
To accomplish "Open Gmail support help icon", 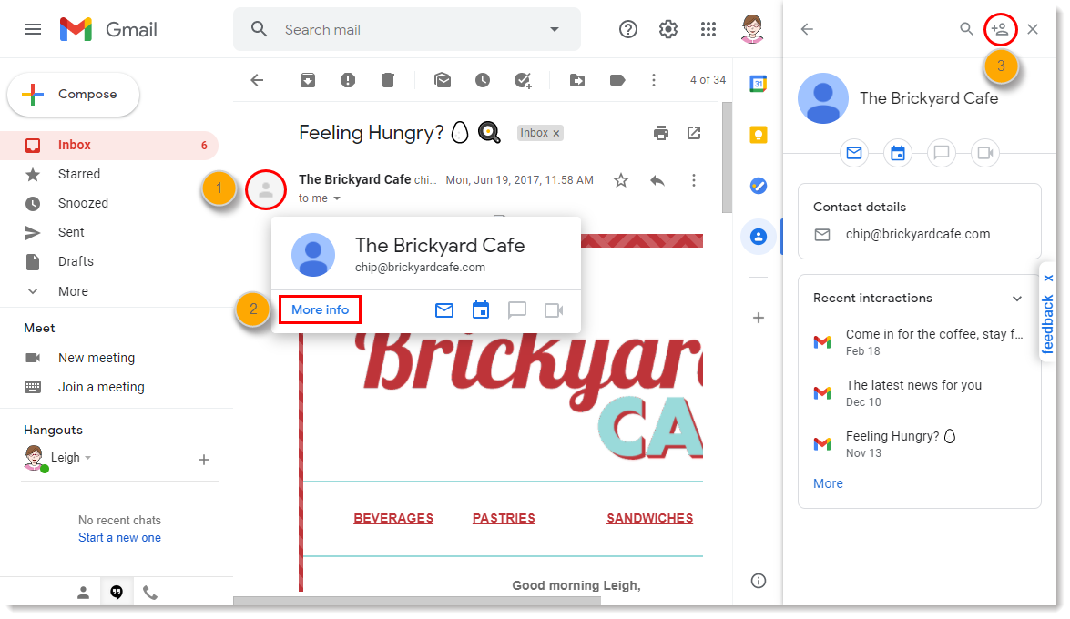I will tap(627, 29).
